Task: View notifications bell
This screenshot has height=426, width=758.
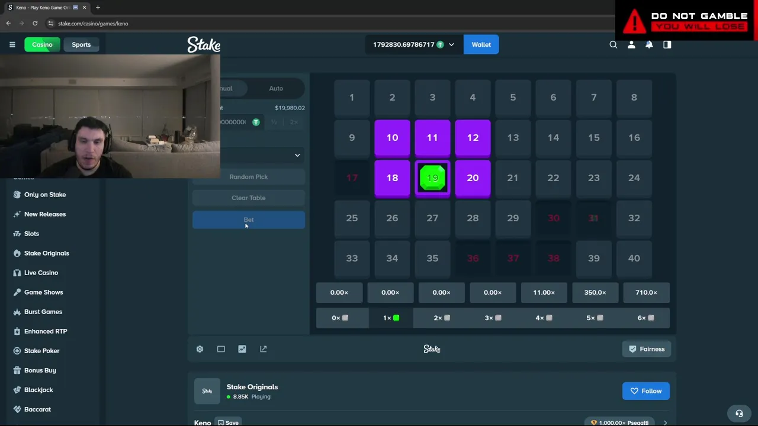Action: pos(649,44)
